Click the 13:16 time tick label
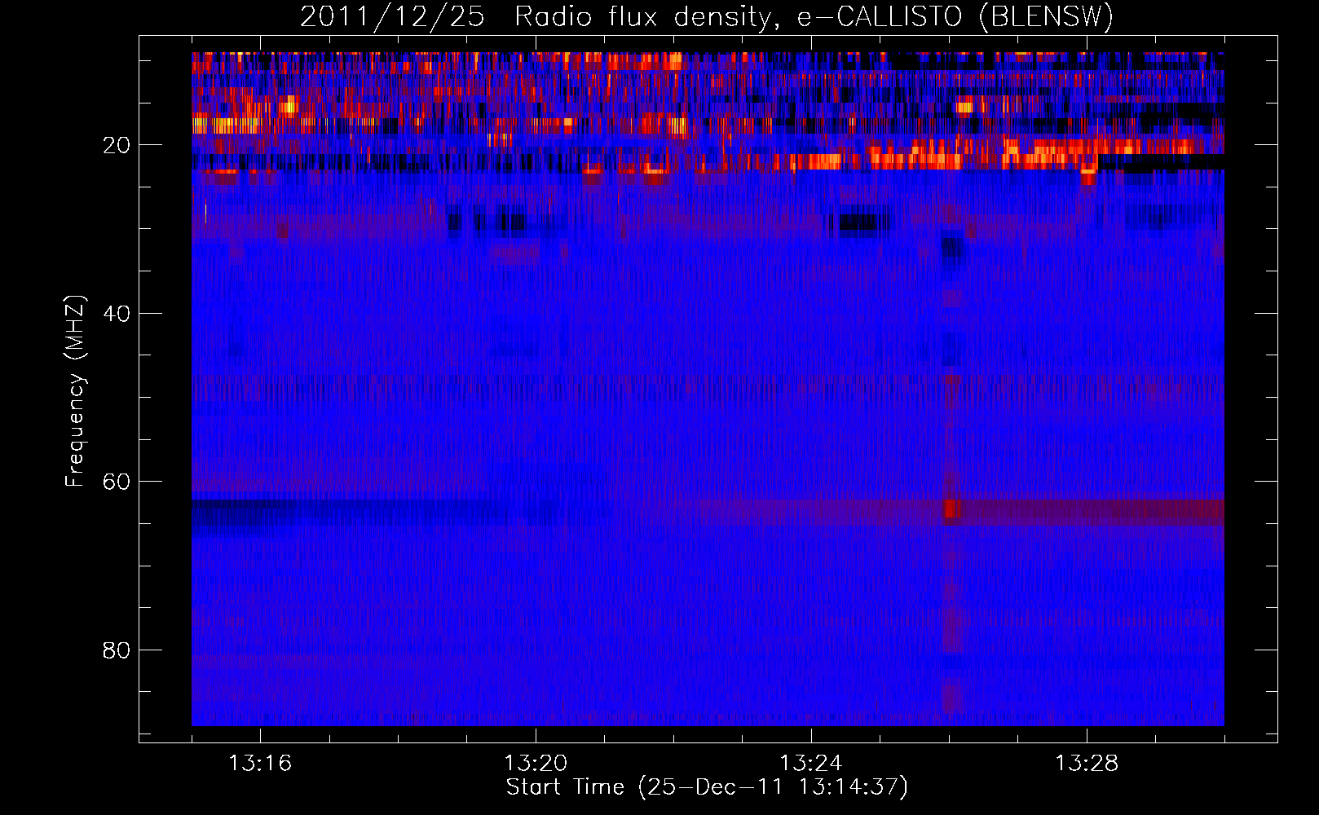The image size is (1319, 815). click(260, 764)
